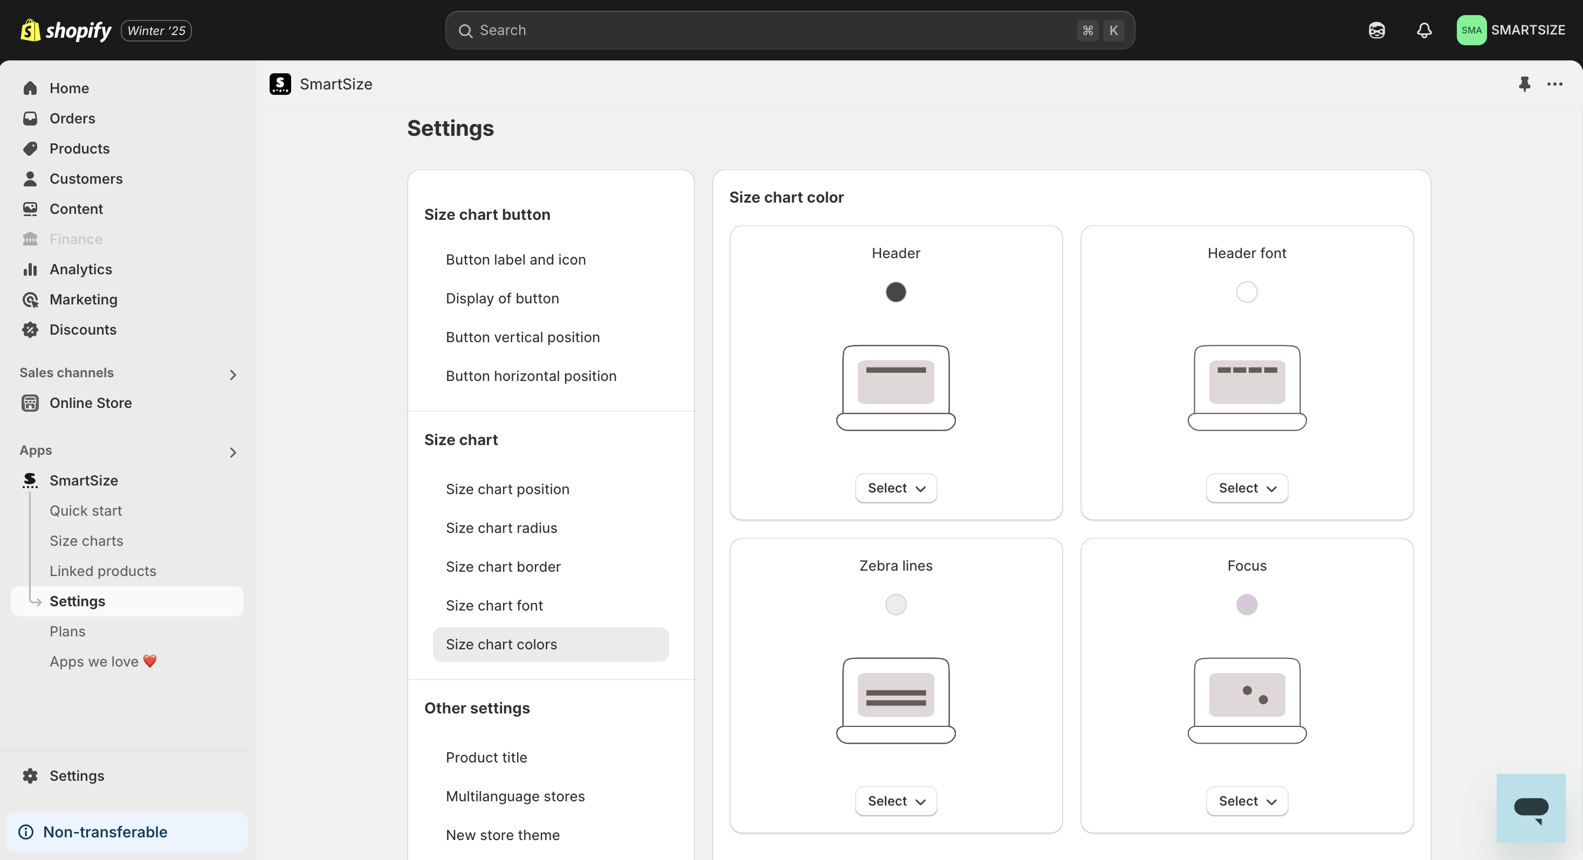Select Size chart colors menu item
Image resolution: width=1583 pixels, height=860 pixels.
point(550,644)
